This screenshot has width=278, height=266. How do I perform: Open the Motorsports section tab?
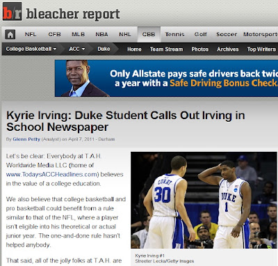pyautogui.click(x=261, y=34)
